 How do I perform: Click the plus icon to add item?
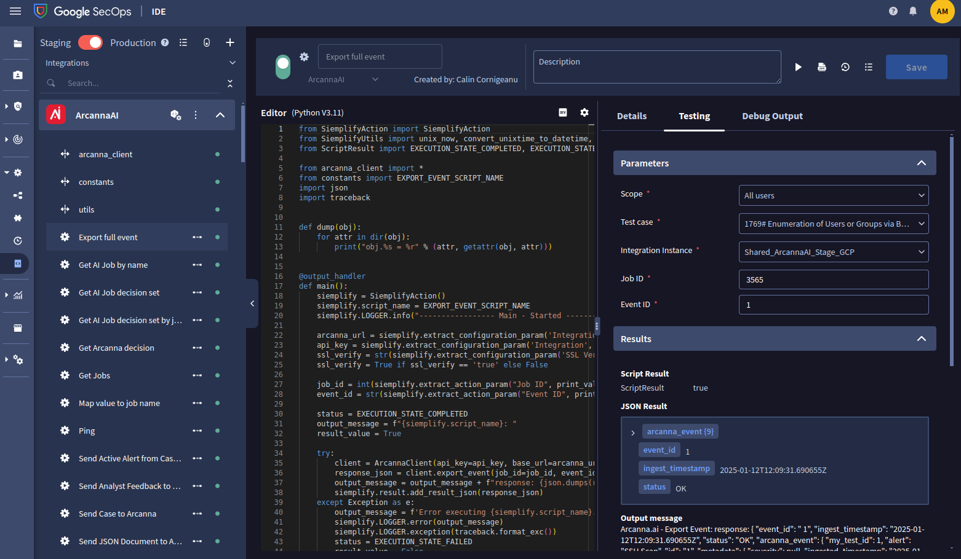point(230,42)
